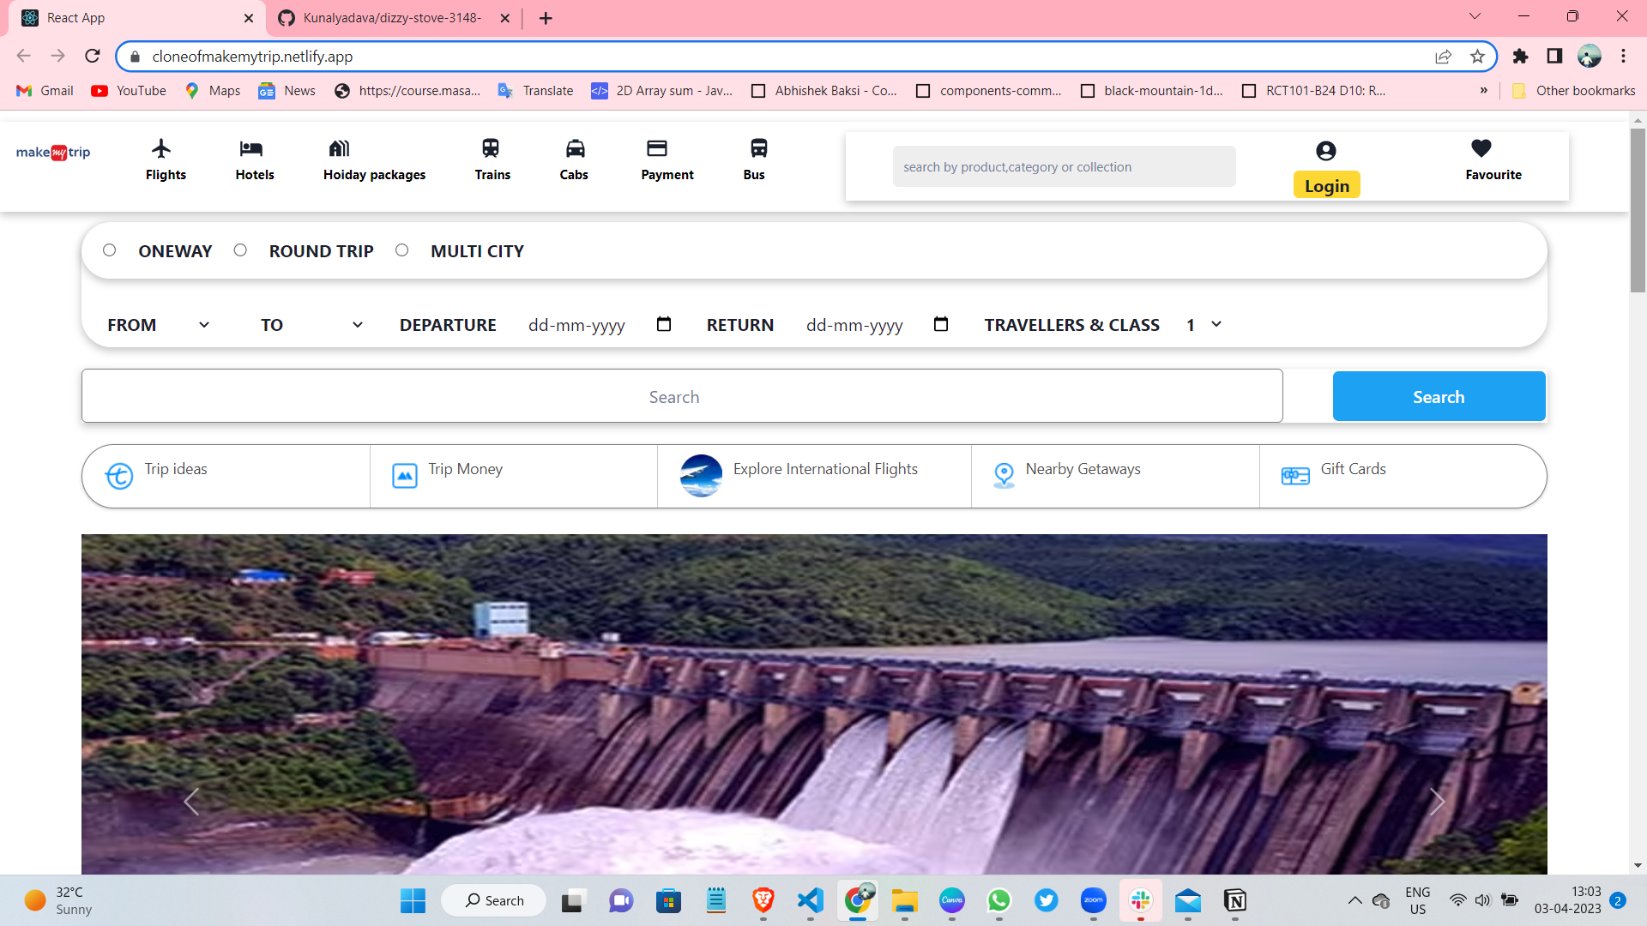Viewport: 1647px width, 926px height.
Task: Switch to the GitHub Kunalyadava tab
Action: pos(391,18)
